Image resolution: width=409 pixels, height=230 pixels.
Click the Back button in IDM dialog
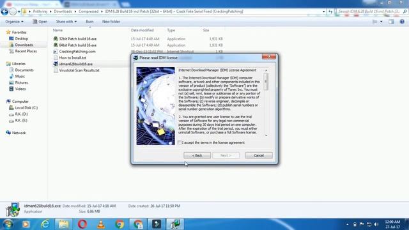pyautogui.click(x=197, y=155)
